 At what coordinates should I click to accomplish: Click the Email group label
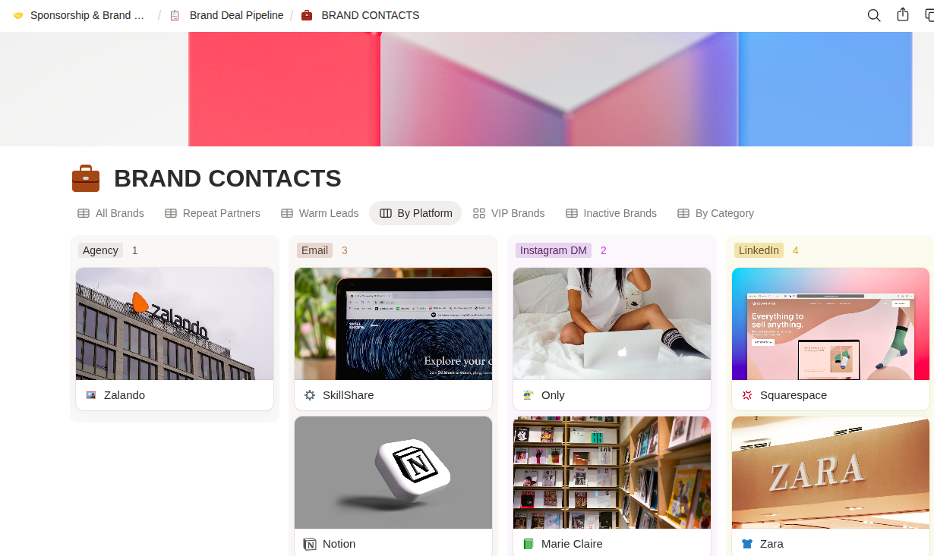point(314,250)
